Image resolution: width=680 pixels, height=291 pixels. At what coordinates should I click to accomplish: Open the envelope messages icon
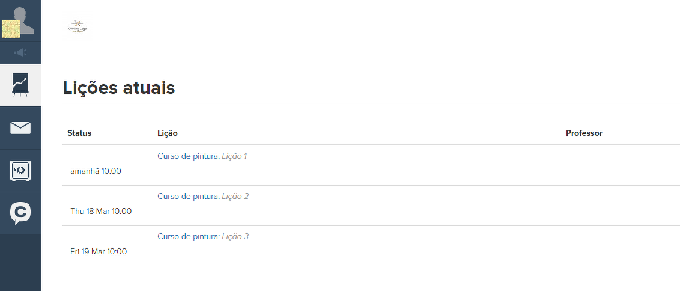20,128
